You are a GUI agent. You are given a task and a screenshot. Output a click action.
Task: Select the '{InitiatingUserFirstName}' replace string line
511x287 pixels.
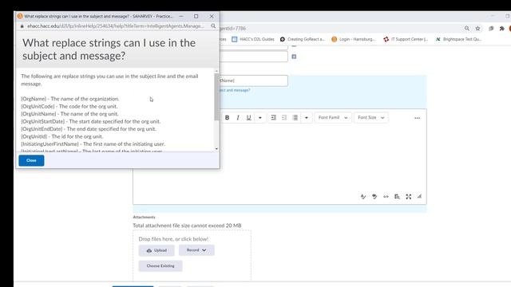[x=93, y=143]
